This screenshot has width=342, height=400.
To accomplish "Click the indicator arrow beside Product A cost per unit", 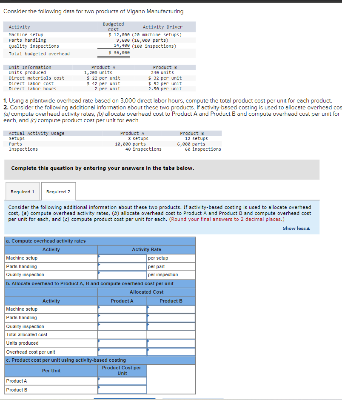I will pyautogui.click(x=101, y=381).
